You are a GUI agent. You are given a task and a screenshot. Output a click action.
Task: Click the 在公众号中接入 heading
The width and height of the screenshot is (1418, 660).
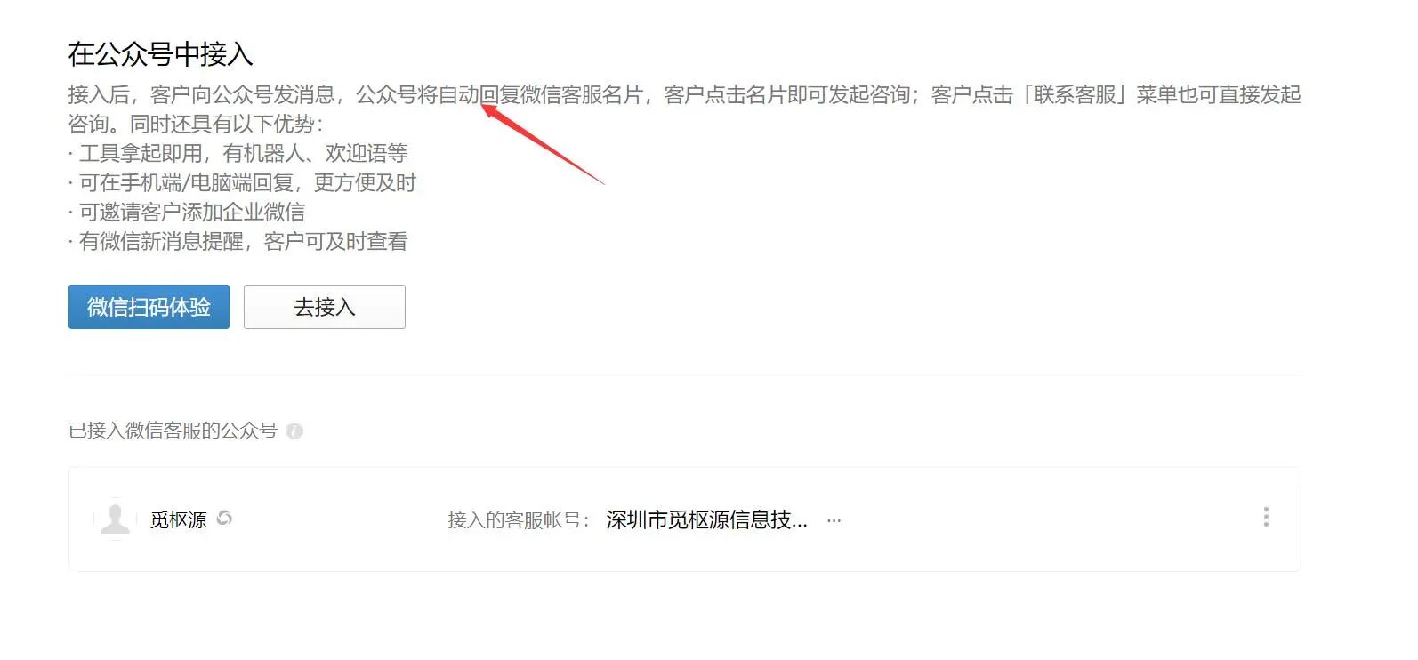pyautogui.click(x=161, y=54)
